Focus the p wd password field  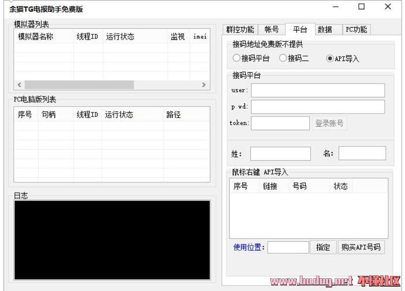pyautogui.click(x=318, y=107)
